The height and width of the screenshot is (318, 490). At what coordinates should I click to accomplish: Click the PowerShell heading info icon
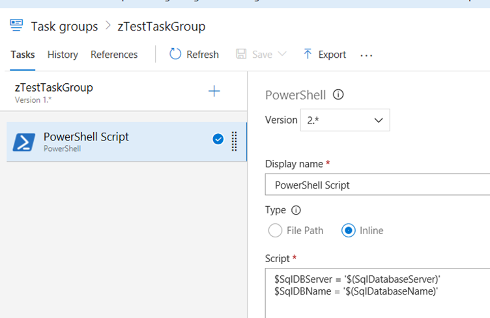[x=338, y=95]
